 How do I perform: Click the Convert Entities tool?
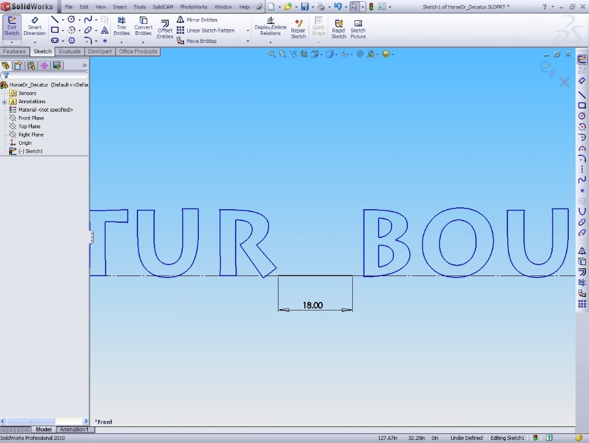[x=143, y=26]
